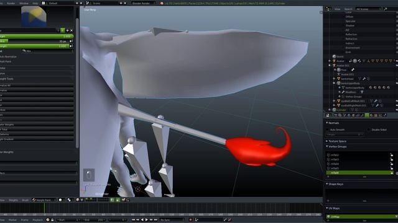Click the properties editor type icon
This screenshot has height=223, width=398.
tap(328, 115)
